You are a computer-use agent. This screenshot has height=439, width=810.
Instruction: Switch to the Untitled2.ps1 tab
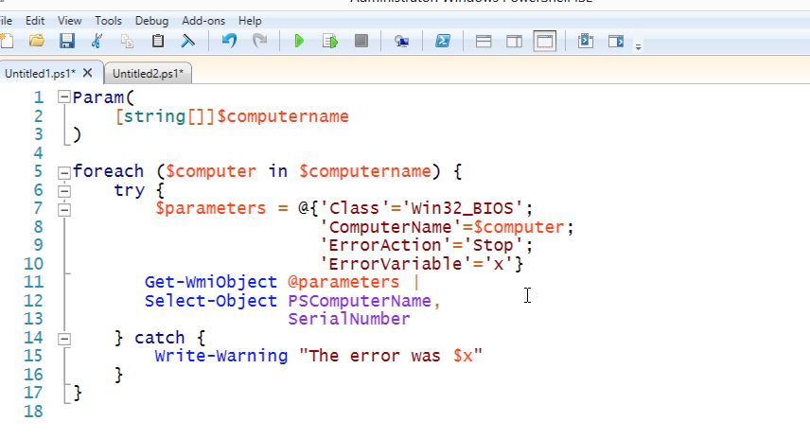pos(147,73)
